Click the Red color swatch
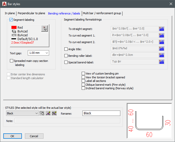The width and height of the screenshot is (175, 142). pos(14,27)
